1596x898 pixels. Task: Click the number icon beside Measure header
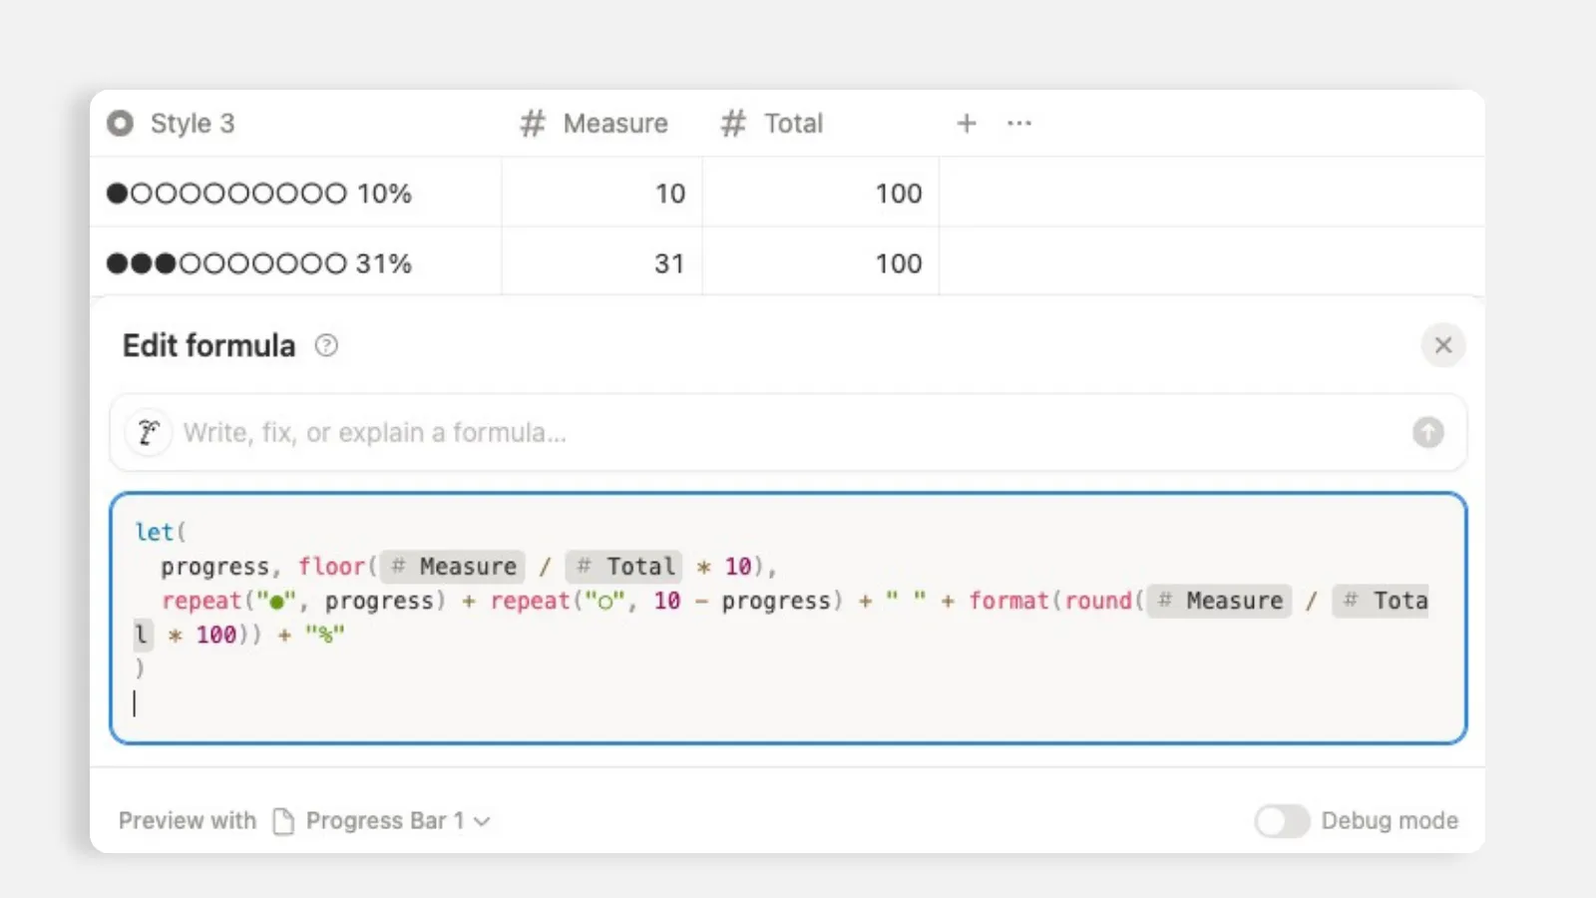click(x=533, y=124)
